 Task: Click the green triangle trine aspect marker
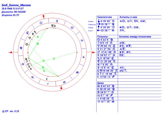click(x=44, y=61)
